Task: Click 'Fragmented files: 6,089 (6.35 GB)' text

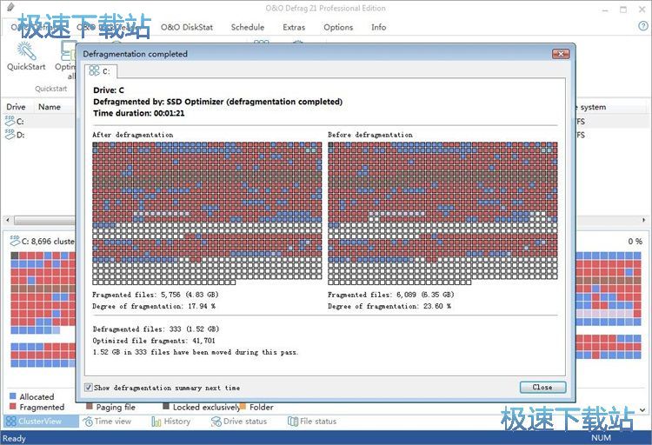Action: (391, 295)
